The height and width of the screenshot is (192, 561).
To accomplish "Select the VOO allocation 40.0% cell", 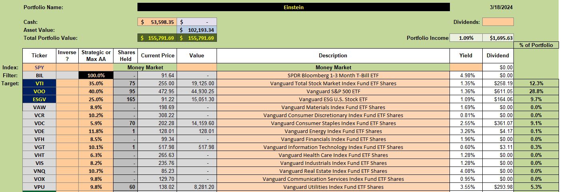I will pos(96,92).
